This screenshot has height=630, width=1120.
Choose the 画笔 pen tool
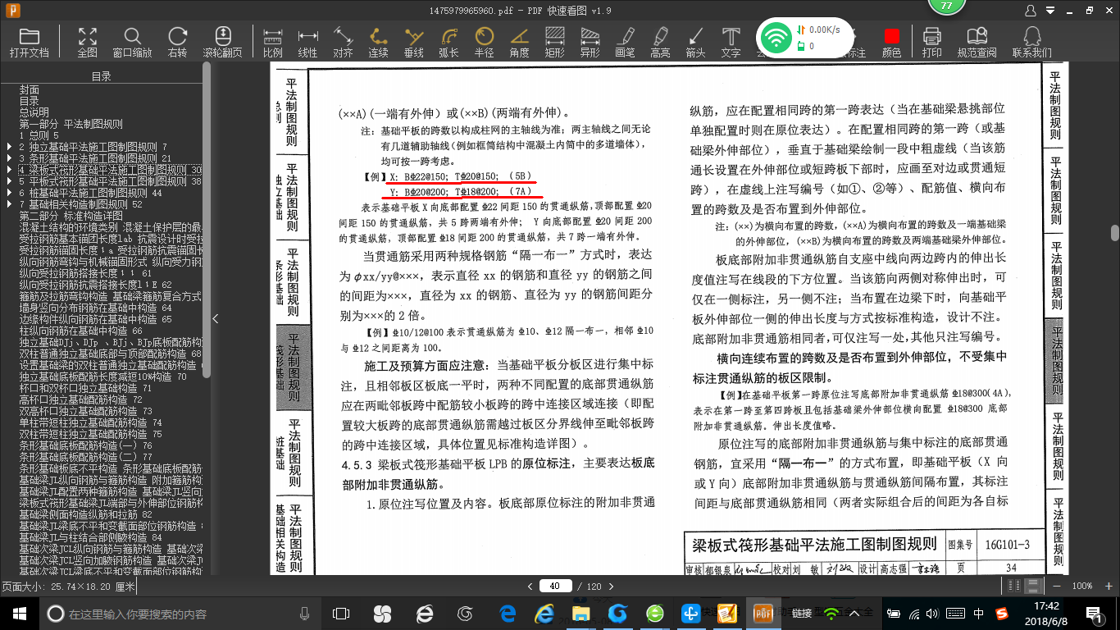[625, 42]
